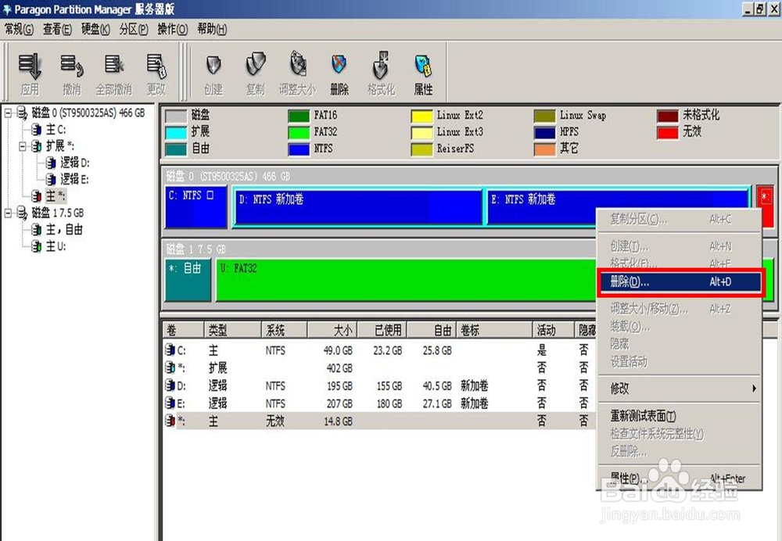Click the Delete (删除) toolbar icon

(339, 73)
